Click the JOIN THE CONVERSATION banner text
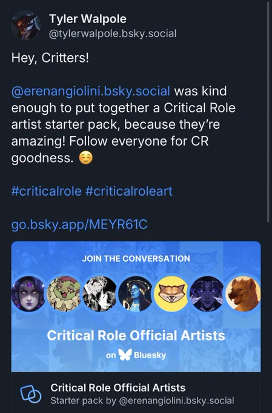This screenshot has height=413, width=272. [x=136, y=258]
